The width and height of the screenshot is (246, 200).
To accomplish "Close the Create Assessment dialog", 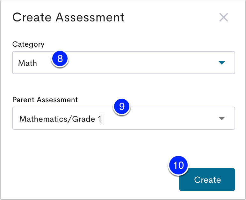I will pyautogui.click(x=224, y=17).
